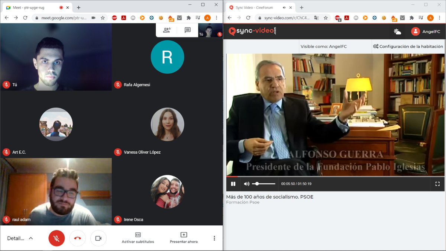Adjust the sync-video volume slider
Screen dimensions: 446x251
click(x=264, y=184)
